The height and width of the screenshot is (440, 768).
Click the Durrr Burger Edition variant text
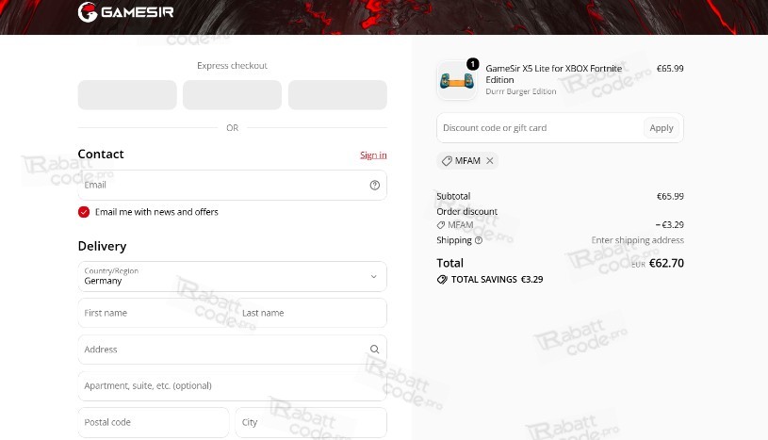(521, 91)
